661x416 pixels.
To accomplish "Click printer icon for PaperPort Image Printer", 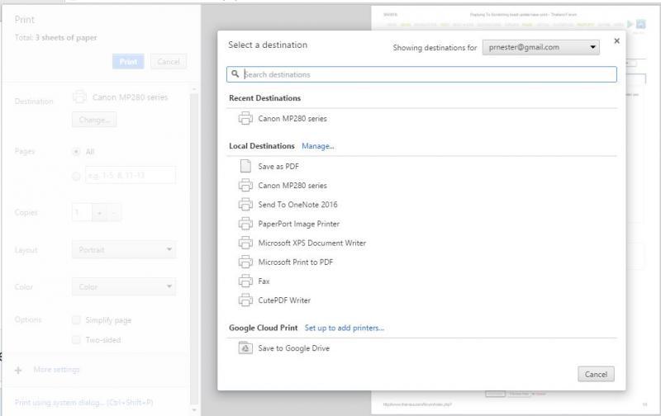I will pyautogui.click(x=245, y=224).
